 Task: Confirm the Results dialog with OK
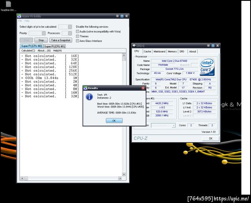pyautogui.click(x=114, y=121)
